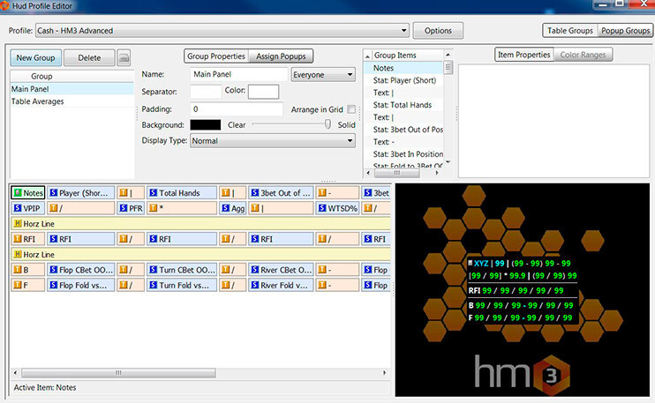Click the note icon in HUD preview
The width and height of the screenshot is (655, 403).
[x=471, y=263]
